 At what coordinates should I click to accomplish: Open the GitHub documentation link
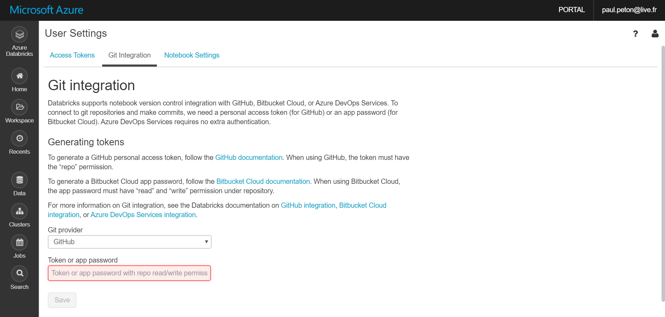(x=249, y=157)
